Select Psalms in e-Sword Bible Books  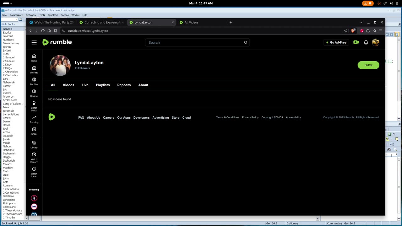click(7, 93)
